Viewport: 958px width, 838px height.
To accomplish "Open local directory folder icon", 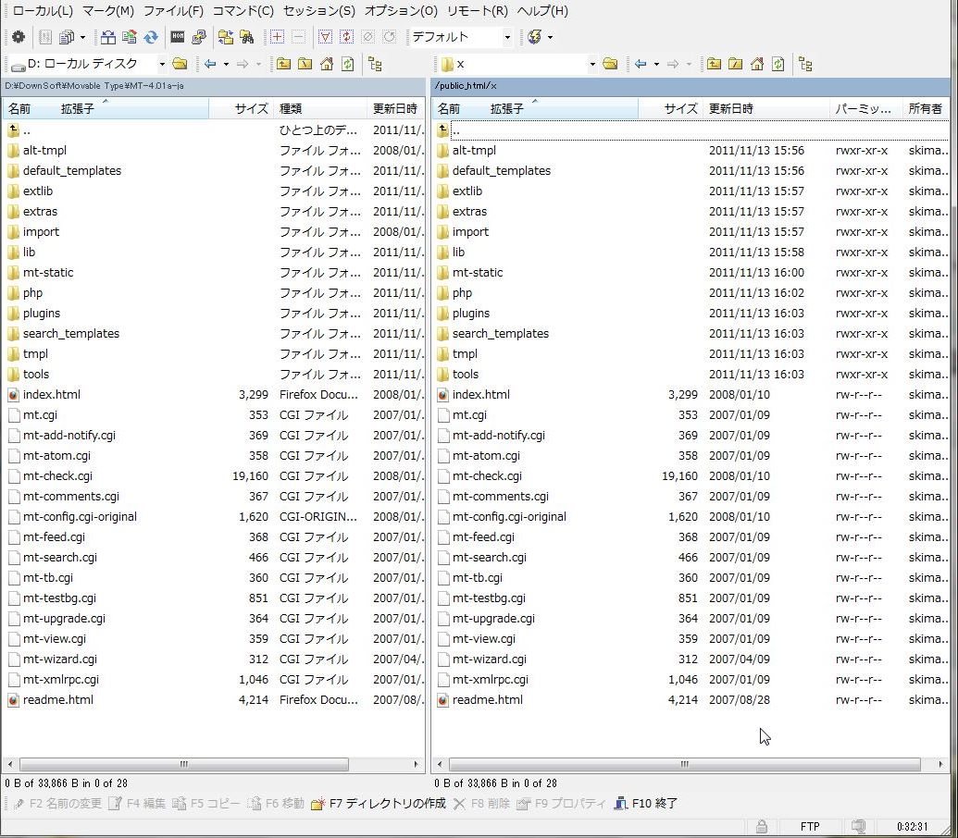I will pos(180,64).
